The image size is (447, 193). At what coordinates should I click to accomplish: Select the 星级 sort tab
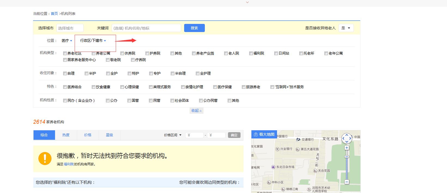tap(110, 135)
